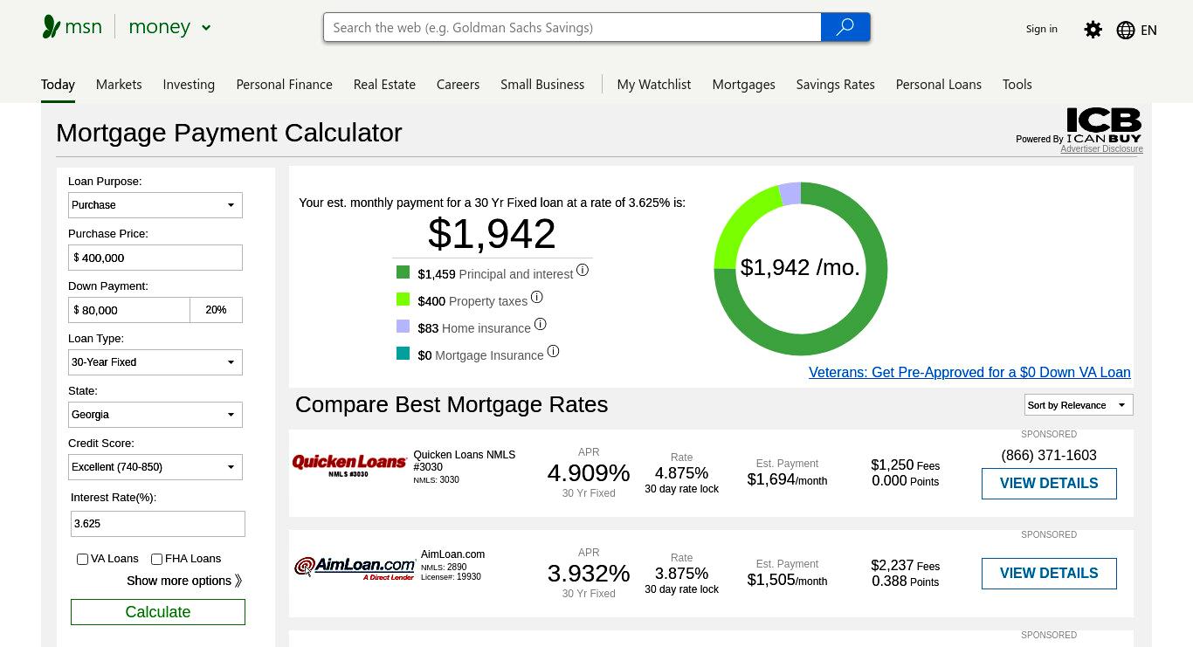1193x647 pixels.
Task: Open the Personal Finance tab
Action: (x=284, y=85)
